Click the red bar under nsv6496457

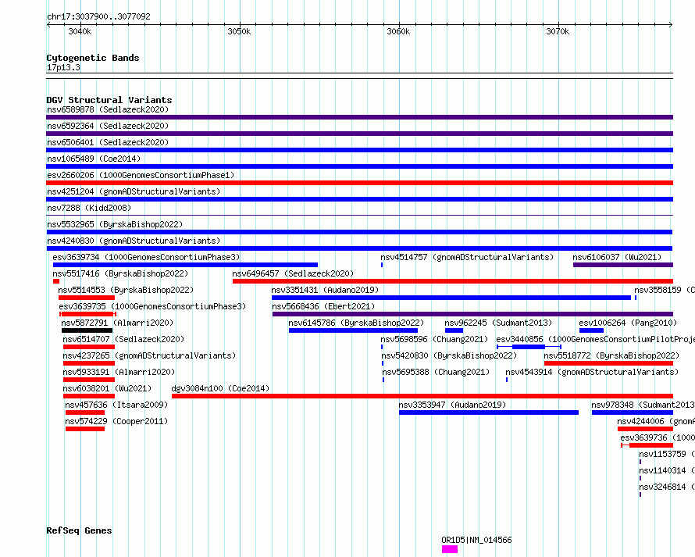[x=453, y=281]
